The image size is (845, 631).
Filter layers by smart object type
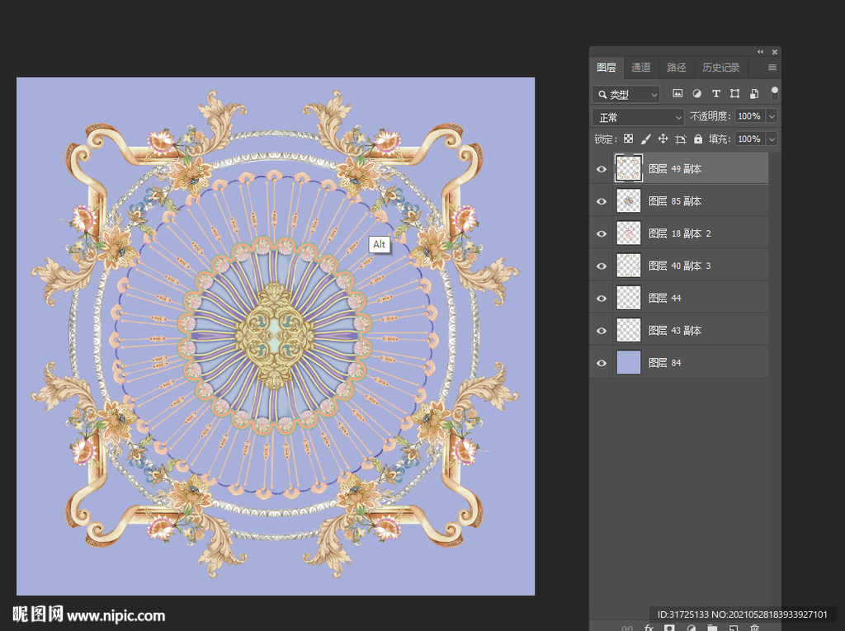753,94
